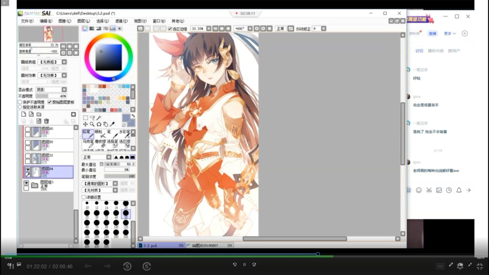
Task: Choose the 水彩笔 watercolor brush
Action: (124, 134)
